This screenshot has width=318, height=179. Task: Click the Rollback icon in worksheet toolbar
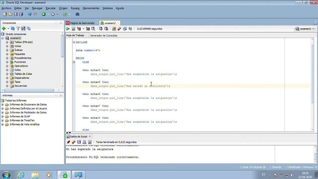pyautogui.click(x=106, y=29)
